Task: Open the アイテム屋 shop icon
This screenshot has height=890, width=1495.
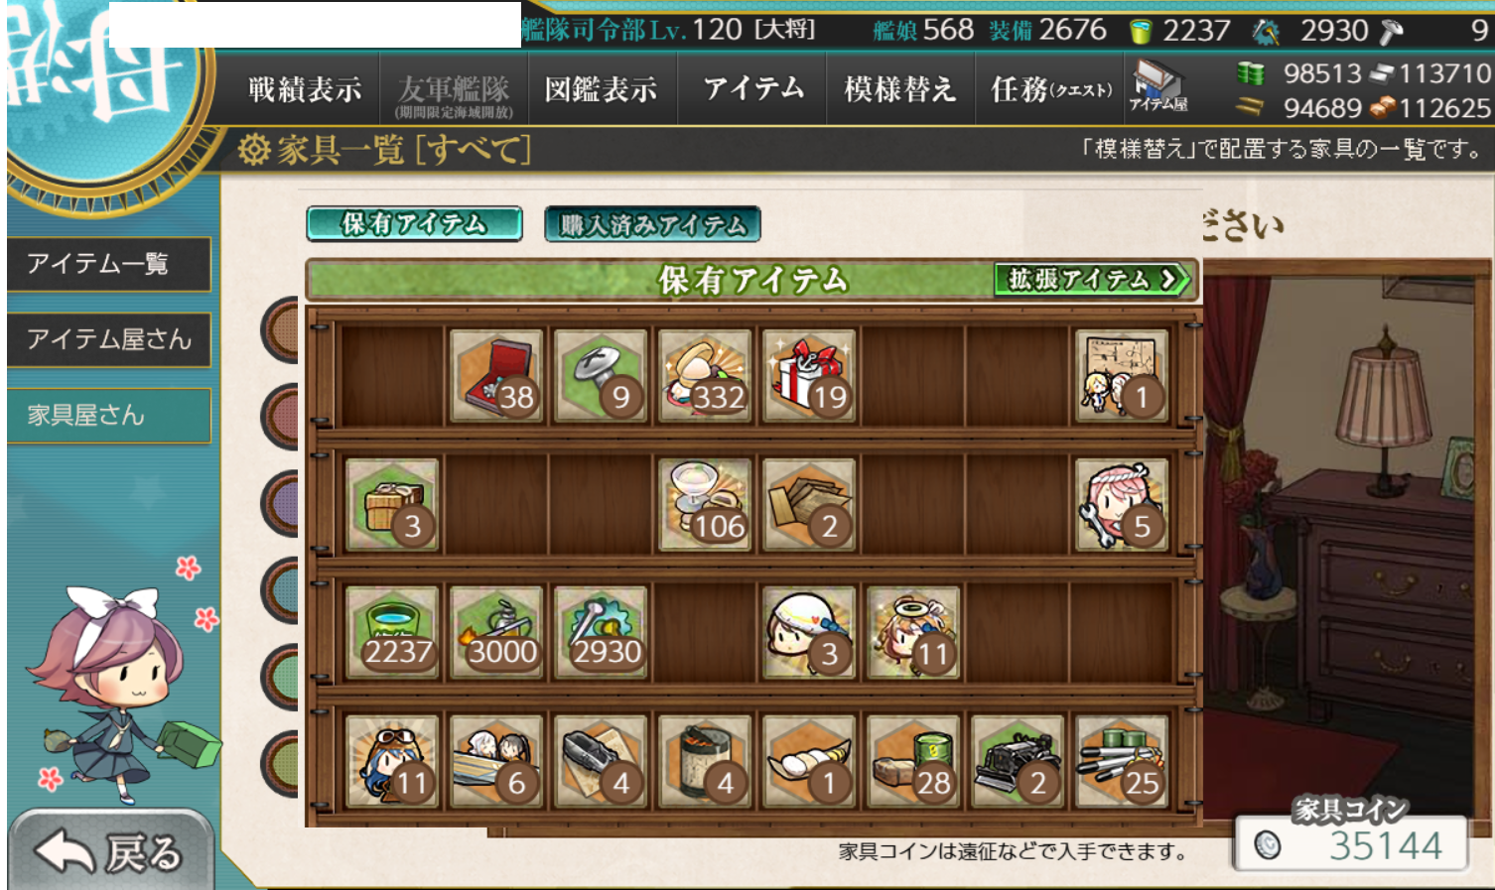Action: click(x=1157, y=86)
